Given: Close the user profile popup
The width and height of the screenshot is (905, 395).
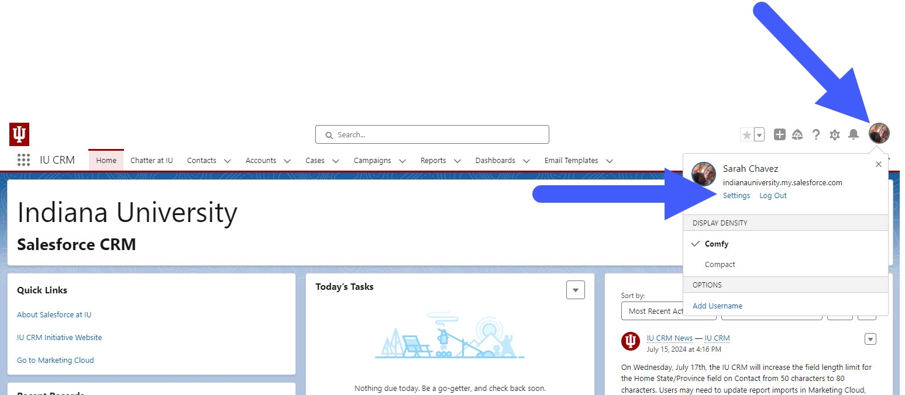Looking at the screenshot, I should click(x=878, y=164).
